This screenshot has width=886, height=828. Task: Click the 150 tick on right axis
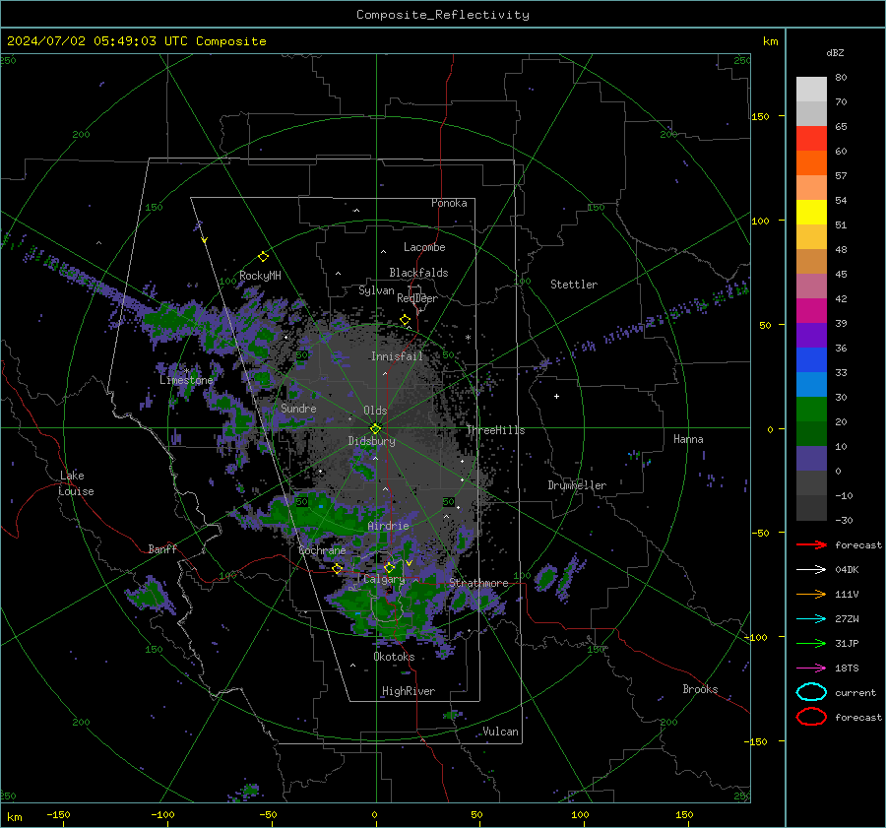(760, 116)
